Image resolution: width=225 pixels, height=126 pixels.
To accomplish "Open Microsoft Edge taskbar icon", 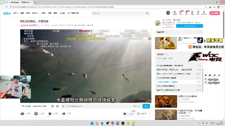I will (102, 123).
